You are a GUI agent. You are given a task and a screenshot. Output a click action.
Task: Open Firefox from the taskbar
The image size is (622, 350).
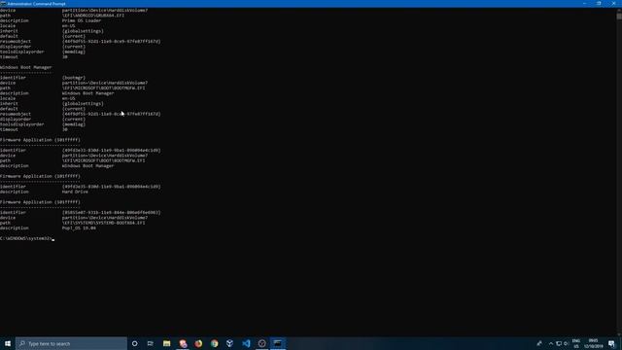(198, 343)
